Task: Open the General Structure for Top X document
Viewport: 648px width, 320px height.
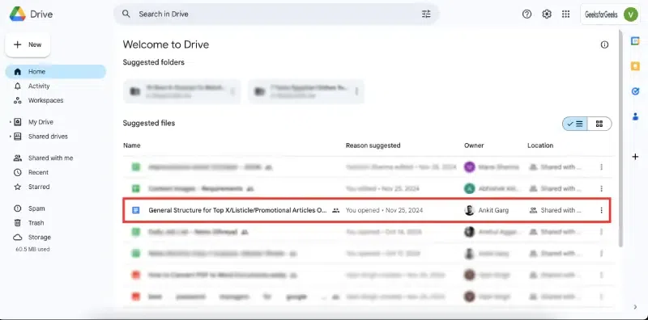Action: (237, 210)
